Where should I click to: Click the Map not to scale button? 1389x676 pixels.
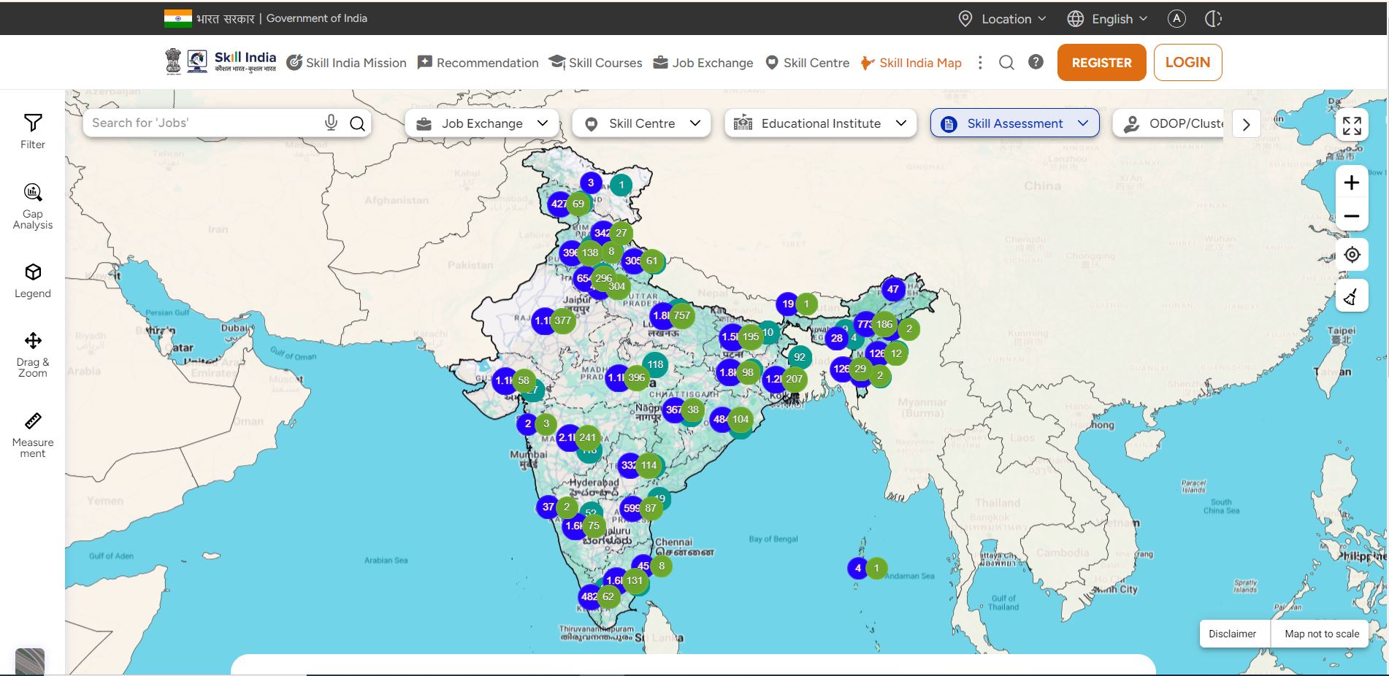pos(1322,634)
